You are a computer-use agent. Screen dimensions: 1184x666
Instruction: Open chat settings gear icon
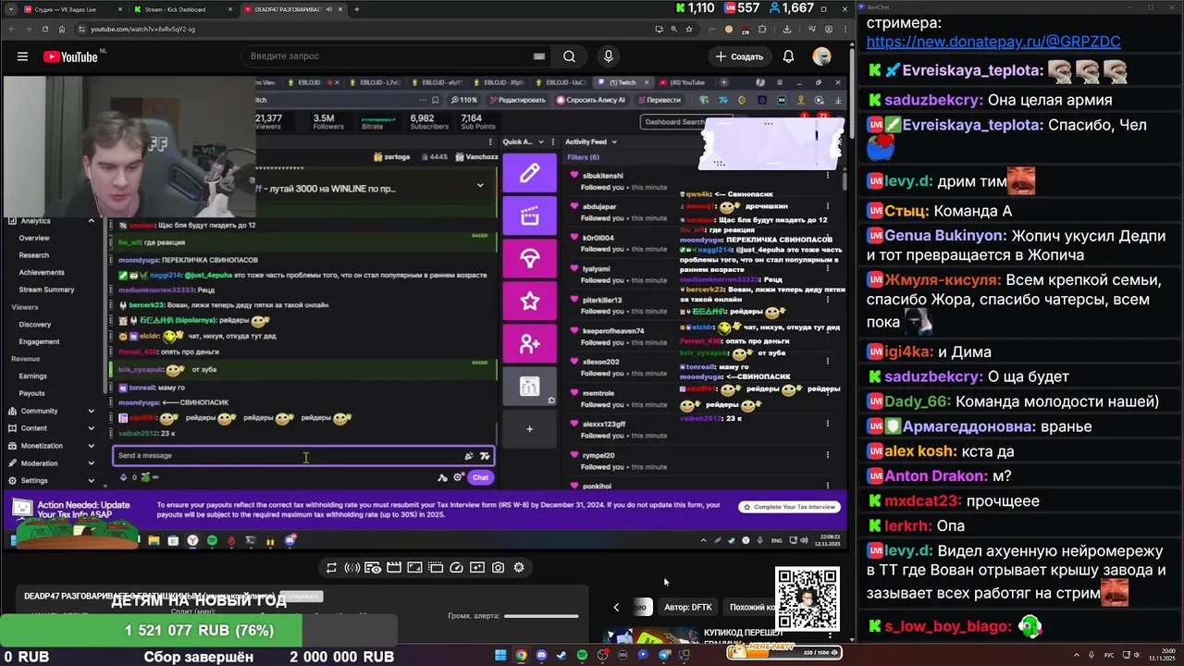point(458,477)
